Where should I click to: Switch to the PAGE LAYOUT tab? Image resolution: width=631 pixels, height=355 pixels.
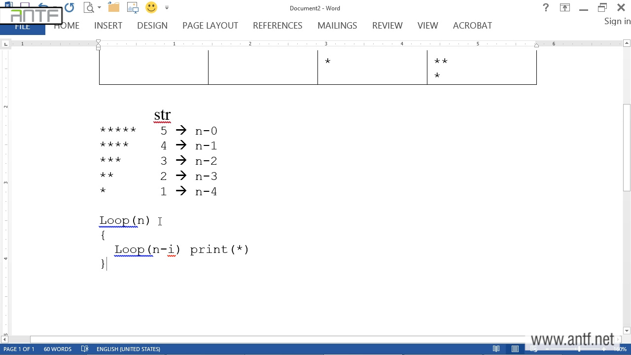210,26
